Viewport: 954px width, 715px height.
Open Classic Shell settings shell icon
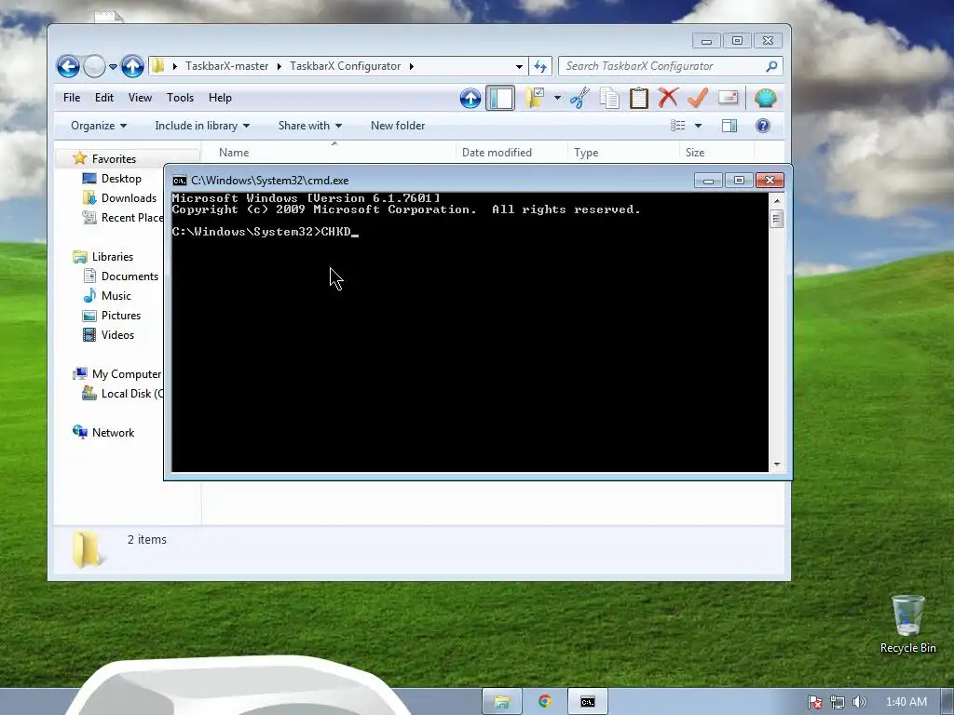click(766, 98)
